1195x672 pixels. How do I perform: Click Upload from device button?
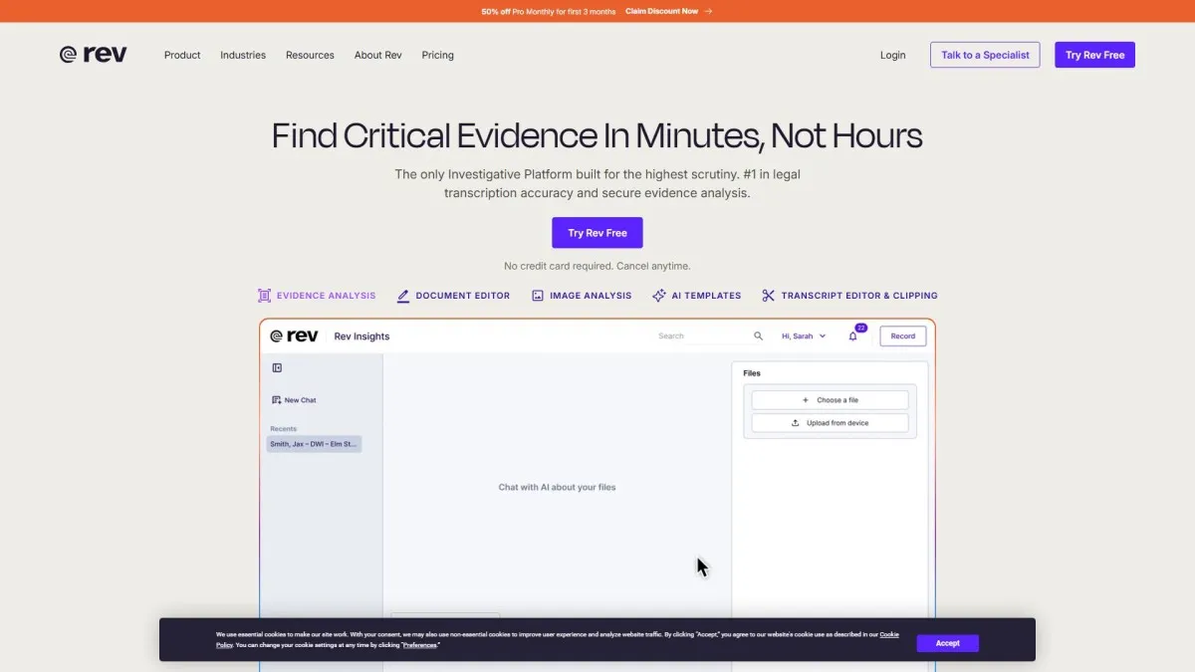831,423
